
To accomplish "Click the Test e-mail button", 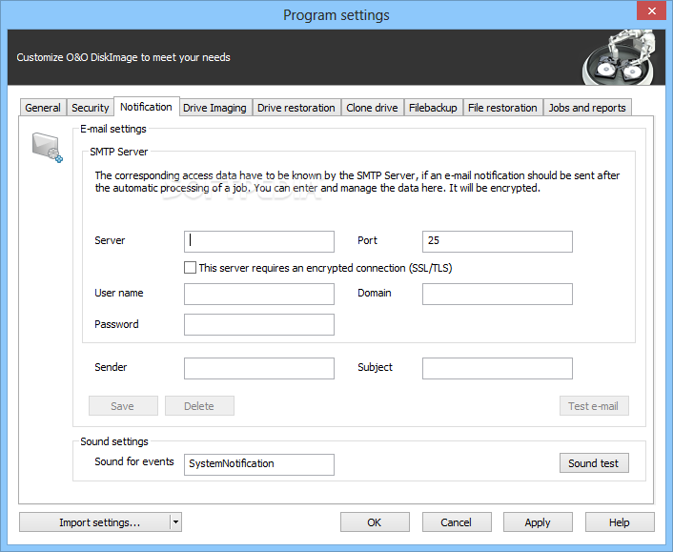I will point(594,406).
